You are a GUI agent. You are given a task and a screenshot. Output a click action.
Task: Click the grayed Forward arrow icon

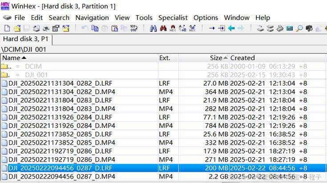[241, 28]
